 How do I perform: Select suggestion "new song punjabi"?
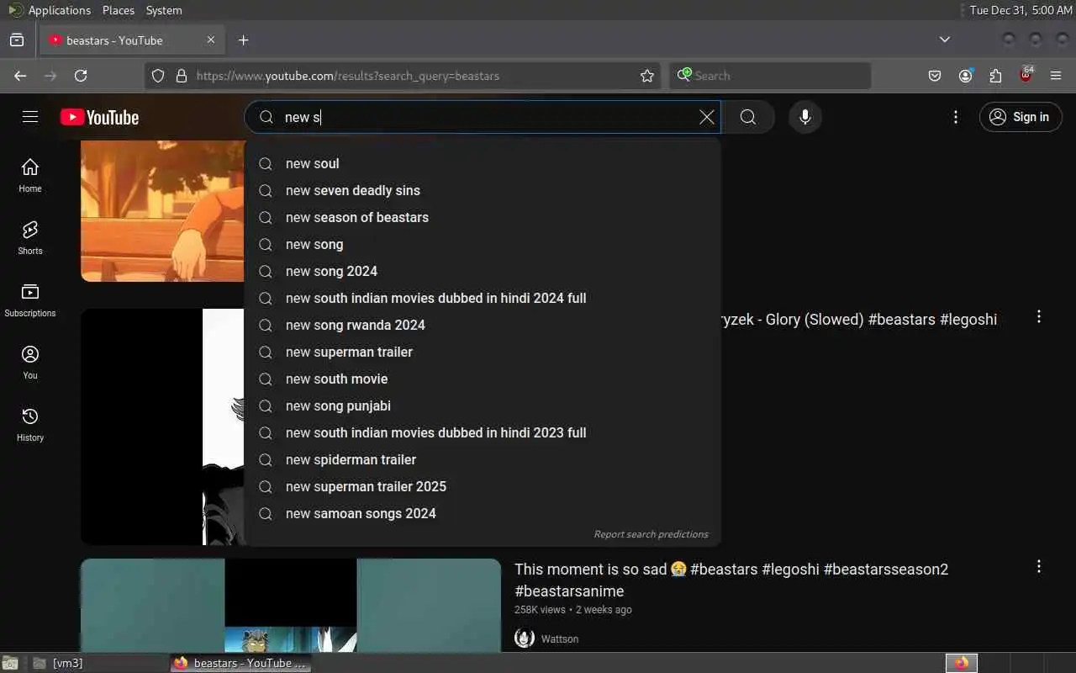483,405
